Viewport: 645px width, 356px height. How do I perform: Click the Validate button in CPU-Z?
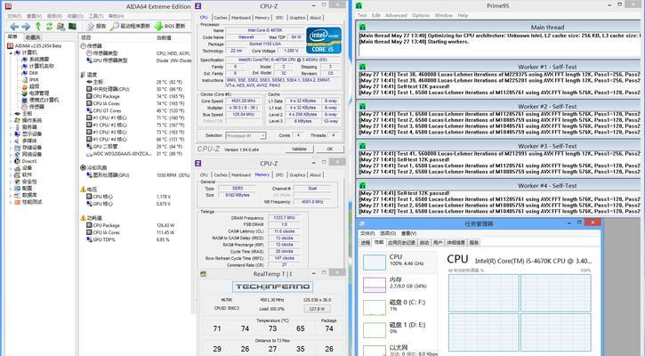tap(299, 149)
